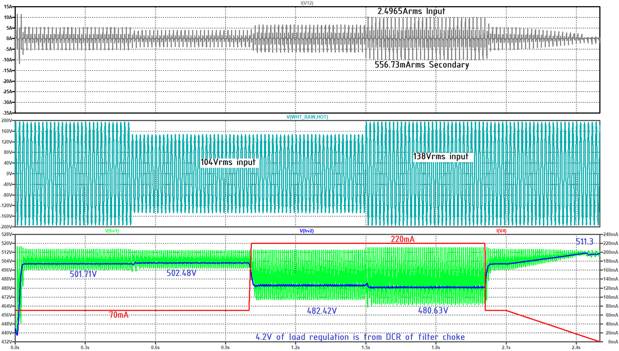Select the V(WHT_RAW,HOT) trace label
This screenshot has width=619, height=351.
pos(307,117)
